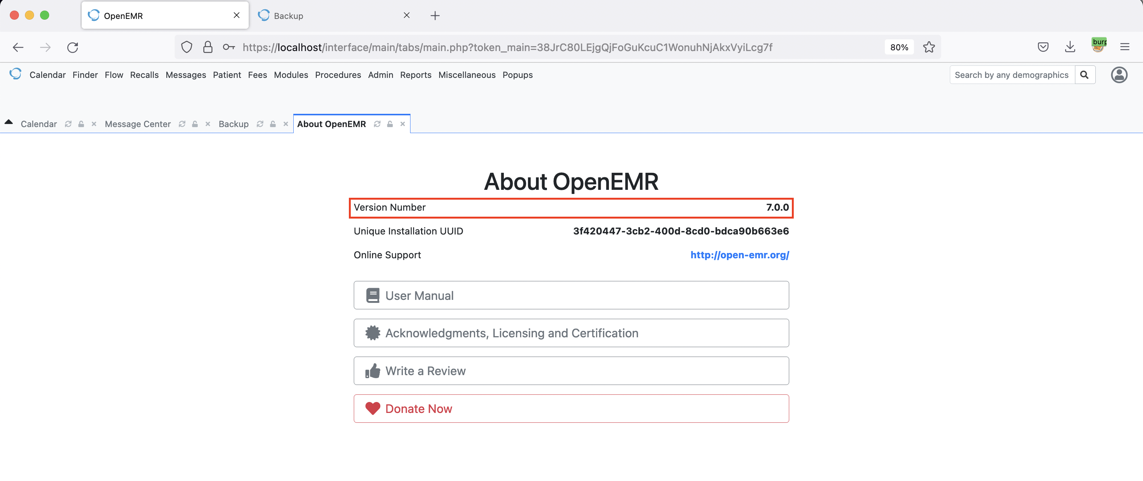This screenshot has width=1143, height=481.
Task: Click the Donate Now button
Action: [x=571, y=409]
